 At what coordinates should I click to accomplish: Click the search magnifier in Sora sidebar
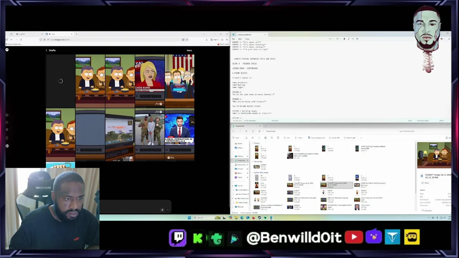click(x=7, y=122)
